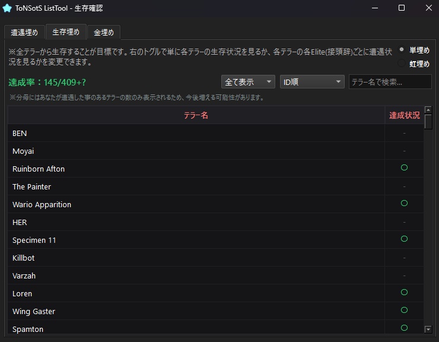Select the Wing Gaster row
Viewport: 439px width, 342px height.
tap(215, 311)
